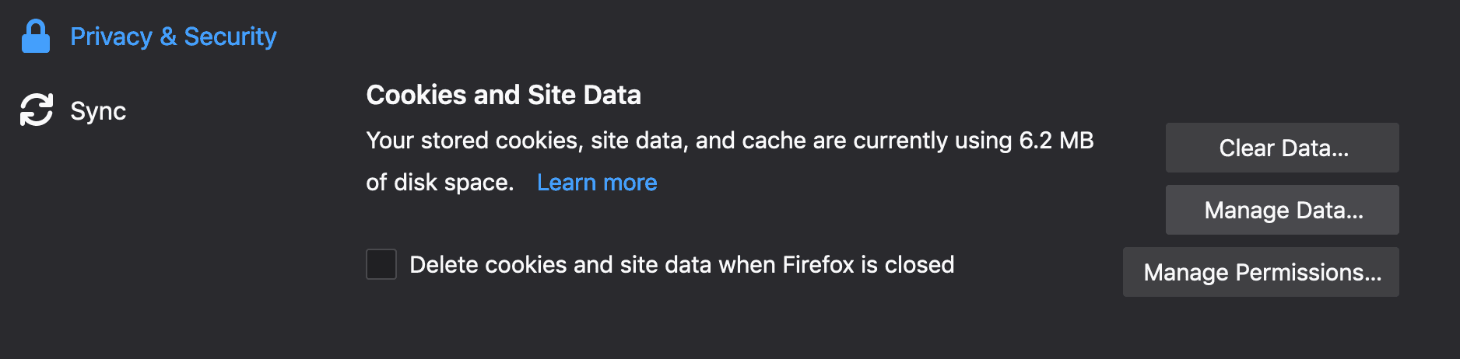The image size is (1460, 359).
Task: Open the Manage Permissions dialog
Action: tap(1261, 272)
